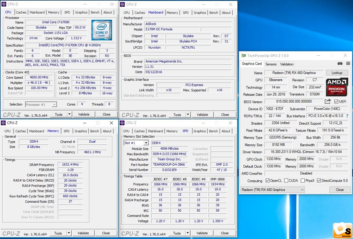
Task: Click the Module Size value "4096 MBytes"
Action: [x=169, y=149]
